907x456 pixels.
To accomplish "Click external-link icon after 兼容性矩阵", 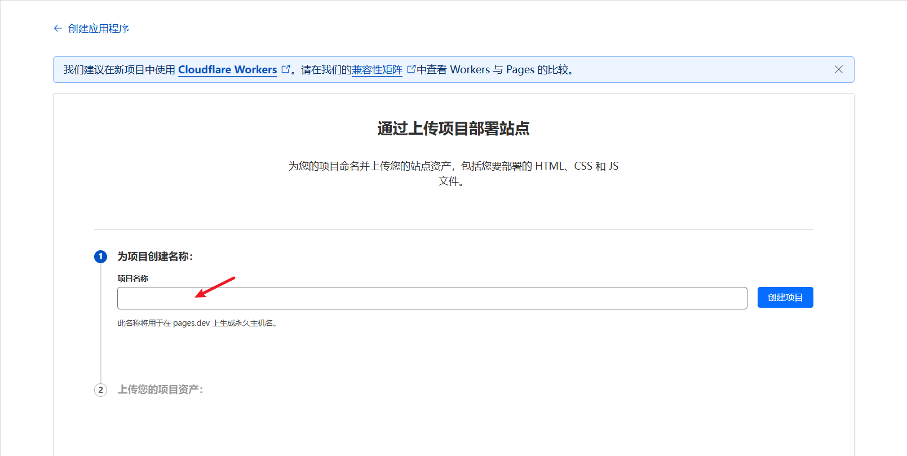I will point(411,69).
